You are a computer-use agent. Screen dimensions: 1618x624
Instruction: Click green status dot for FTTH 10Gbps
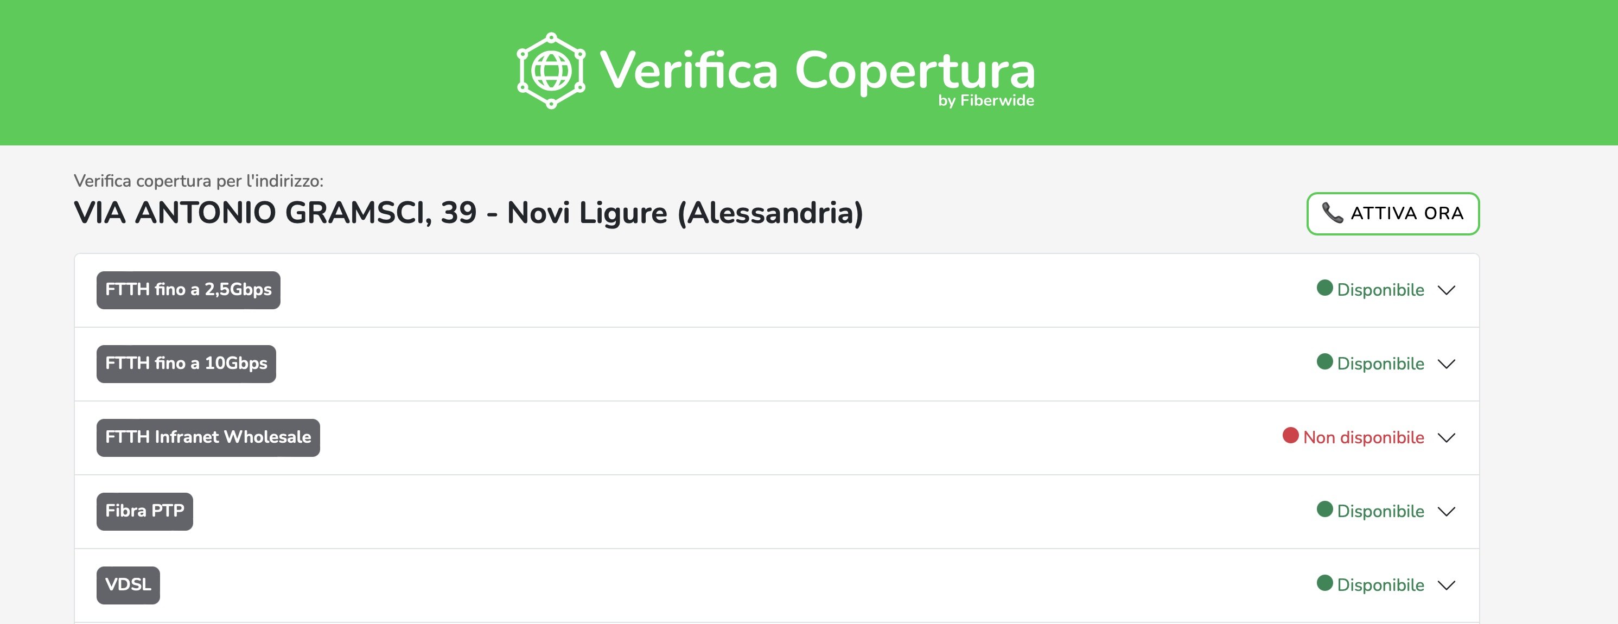click(x=1324, y=362)
